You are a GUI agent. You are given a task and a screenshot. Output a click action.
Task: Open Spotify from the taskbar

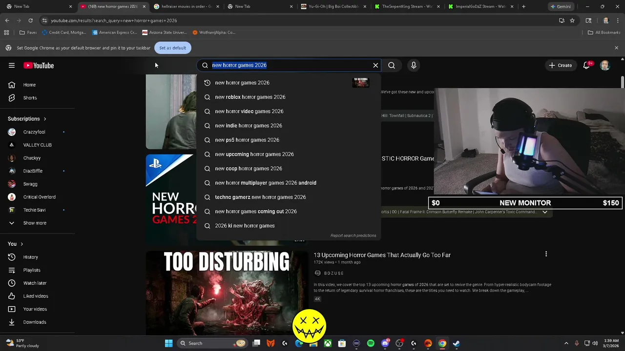pyautogui.click(x=371, y=343)
